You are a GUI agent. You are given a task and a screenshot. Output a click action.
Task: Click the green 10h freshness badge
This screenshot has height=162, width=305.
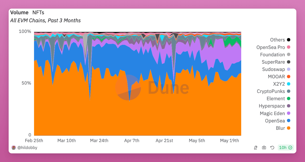(286, 148)
